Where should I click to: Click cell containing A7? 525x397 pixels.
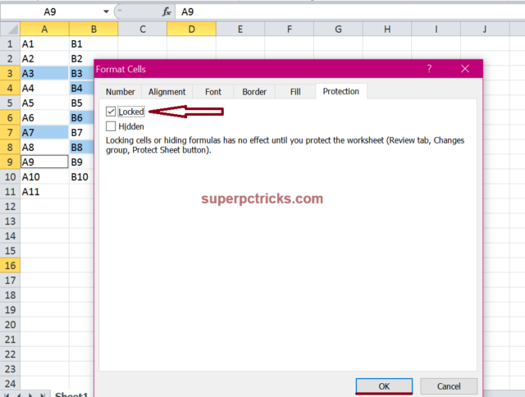click(44, 133)
